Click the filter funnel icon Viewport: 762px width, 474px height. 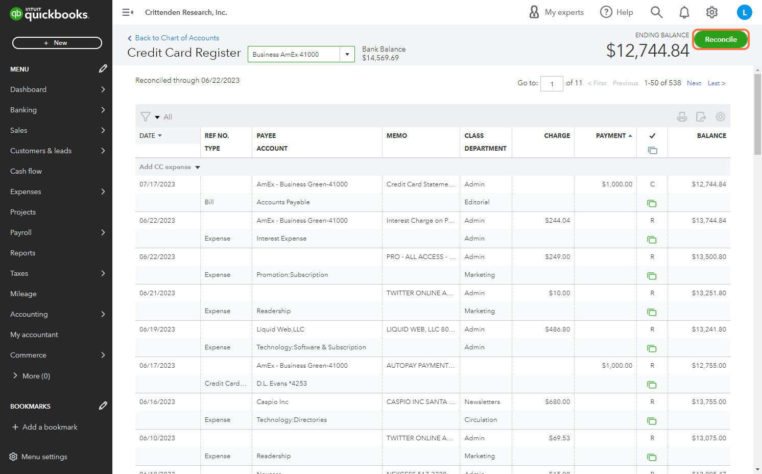tap(146, 117)
